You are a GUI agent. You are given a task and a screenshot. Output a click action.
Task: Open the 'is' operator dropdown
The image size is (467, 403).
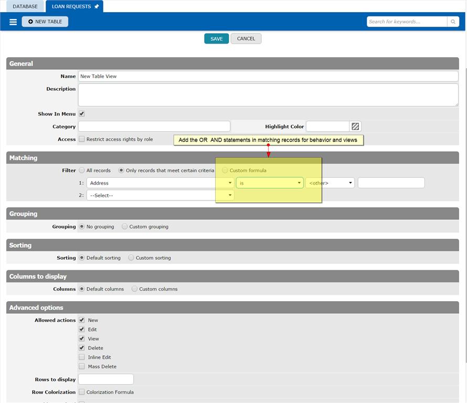pos(270,183)
